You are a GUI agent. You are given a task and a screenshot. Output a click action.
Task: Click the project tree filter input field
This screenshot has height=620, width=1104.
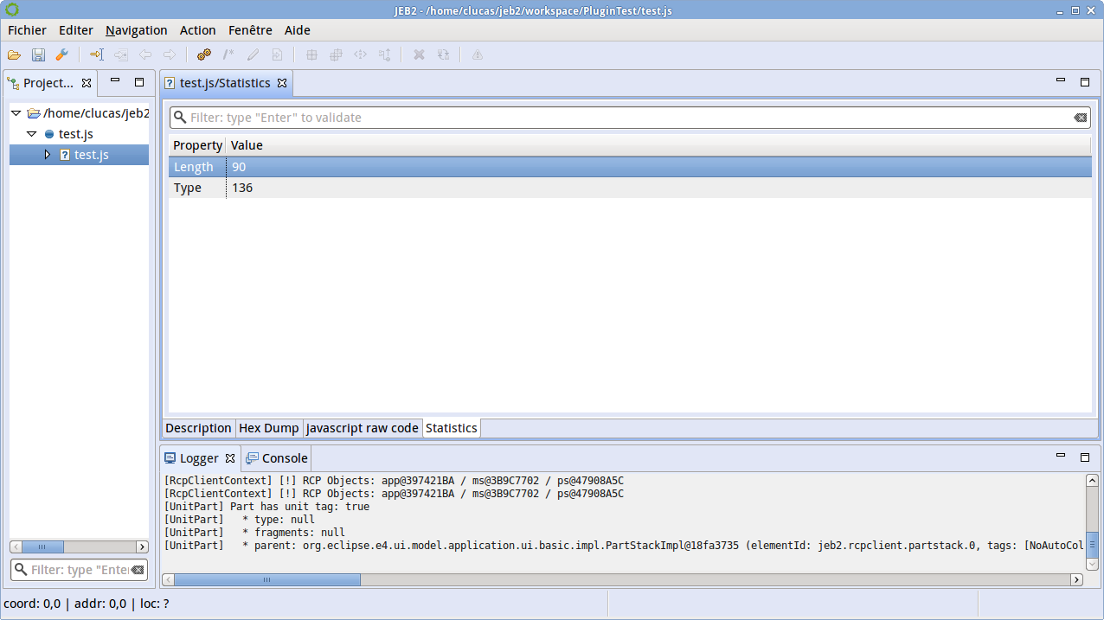click(79, 570)
